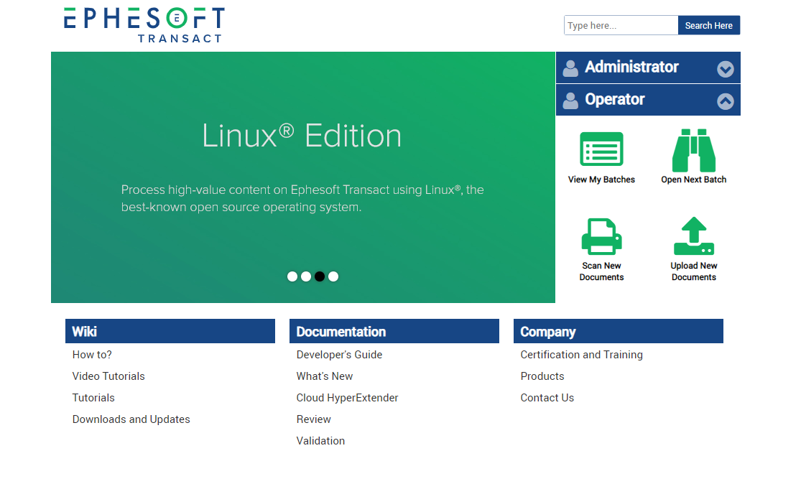Collapse the Operator panel chevron
The height and width of the screenshot is (484, 801).
coord(725,101)
